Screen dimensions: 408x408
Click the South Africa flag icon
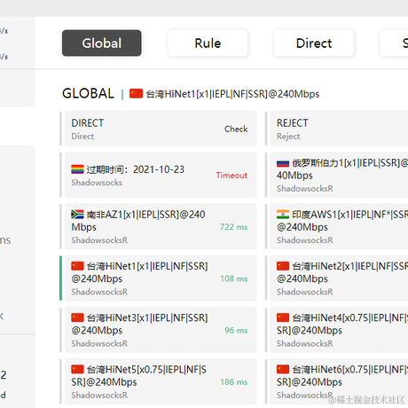tap(77, 215)
